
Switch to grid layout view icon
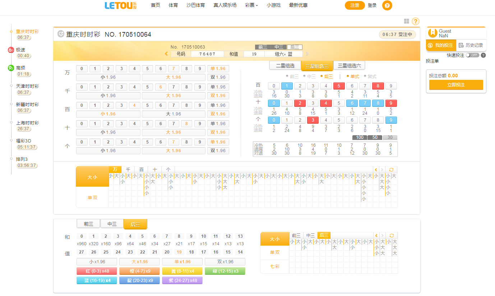coord(407,22)
